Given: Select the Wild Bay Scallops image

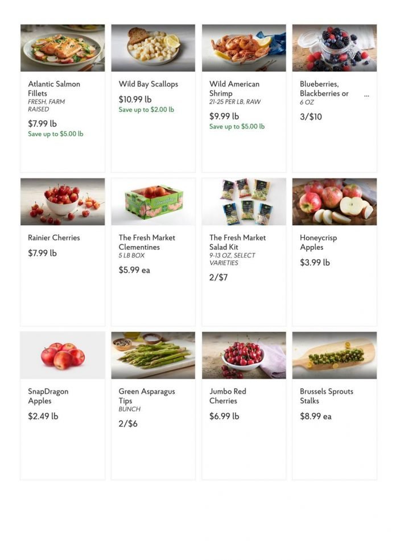Looking at the screenshot, I should [154, 48].
